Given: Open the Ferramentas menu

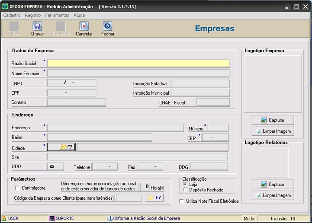Looking at the screenshot, I should pos(57,15).
